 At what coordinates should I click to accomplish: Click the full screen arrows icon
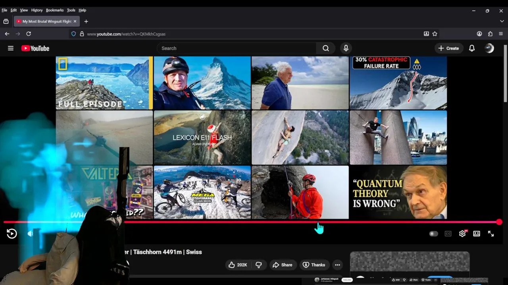point(491,234)
